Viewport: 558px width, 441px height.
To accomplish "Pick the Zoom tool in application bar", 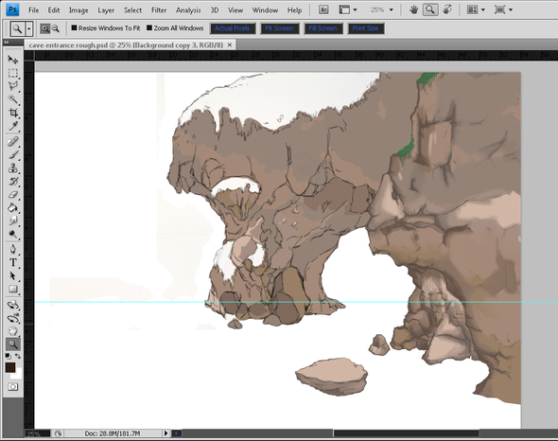I will [430, 9].
